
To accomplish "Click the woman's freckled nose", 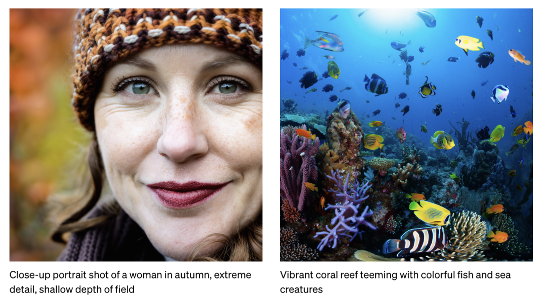I will [x=182, y=135].
